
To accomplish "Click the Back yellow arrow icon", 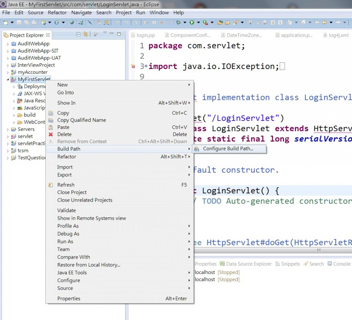I will (324, 22).
